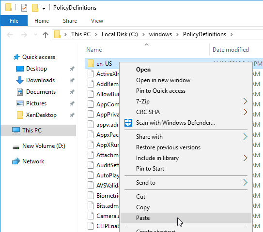Screen dimensions: 263x232
Task: Select Quick access in navigation pane
Action: coord(39,57)
